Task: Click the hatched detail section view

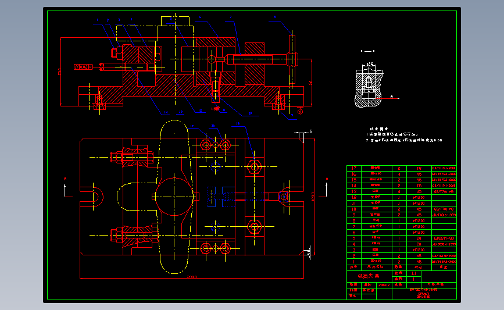Action: point(369,88)
